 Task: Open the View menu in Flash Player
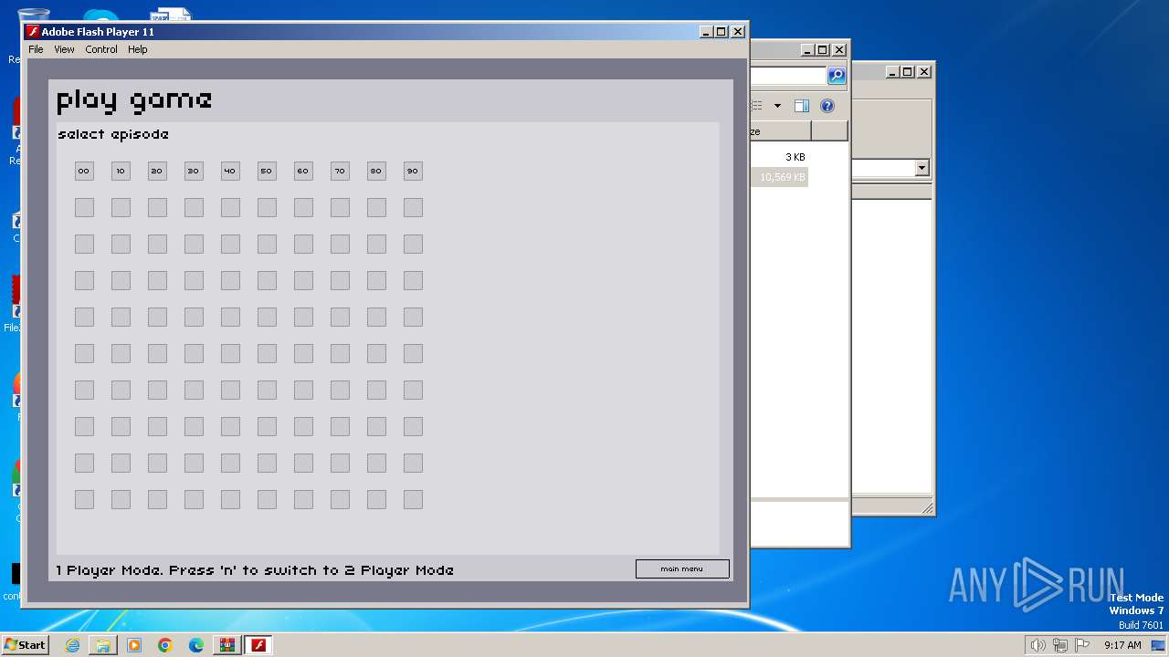point(64,49)
